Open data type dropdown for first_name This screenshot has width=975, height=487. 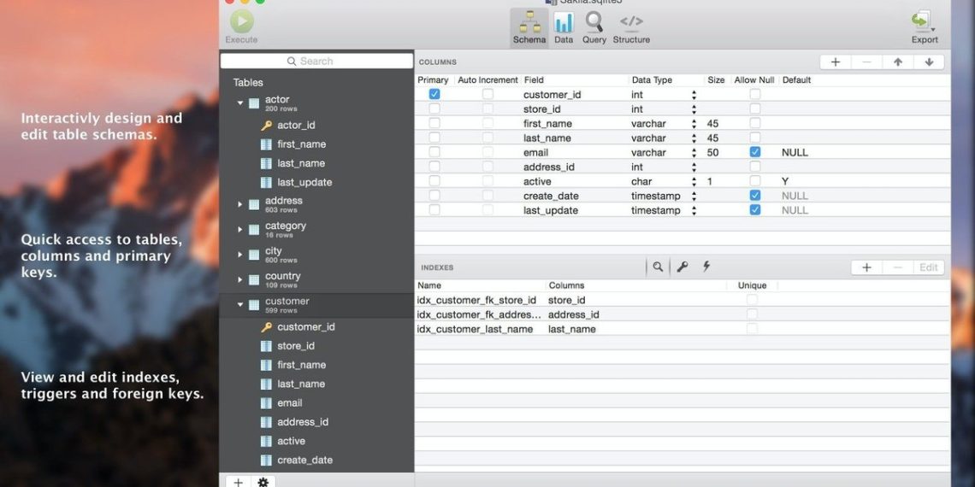[x=694, y=124]
